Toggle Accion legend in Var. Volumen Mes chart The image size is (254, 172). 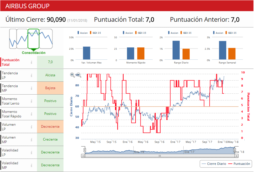point(83,33)
